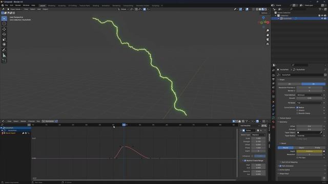Viewport: 328px width, 184px height.
Task: Toggle the Radius checkbox under Curve Deform
Action: click(297, 107)
